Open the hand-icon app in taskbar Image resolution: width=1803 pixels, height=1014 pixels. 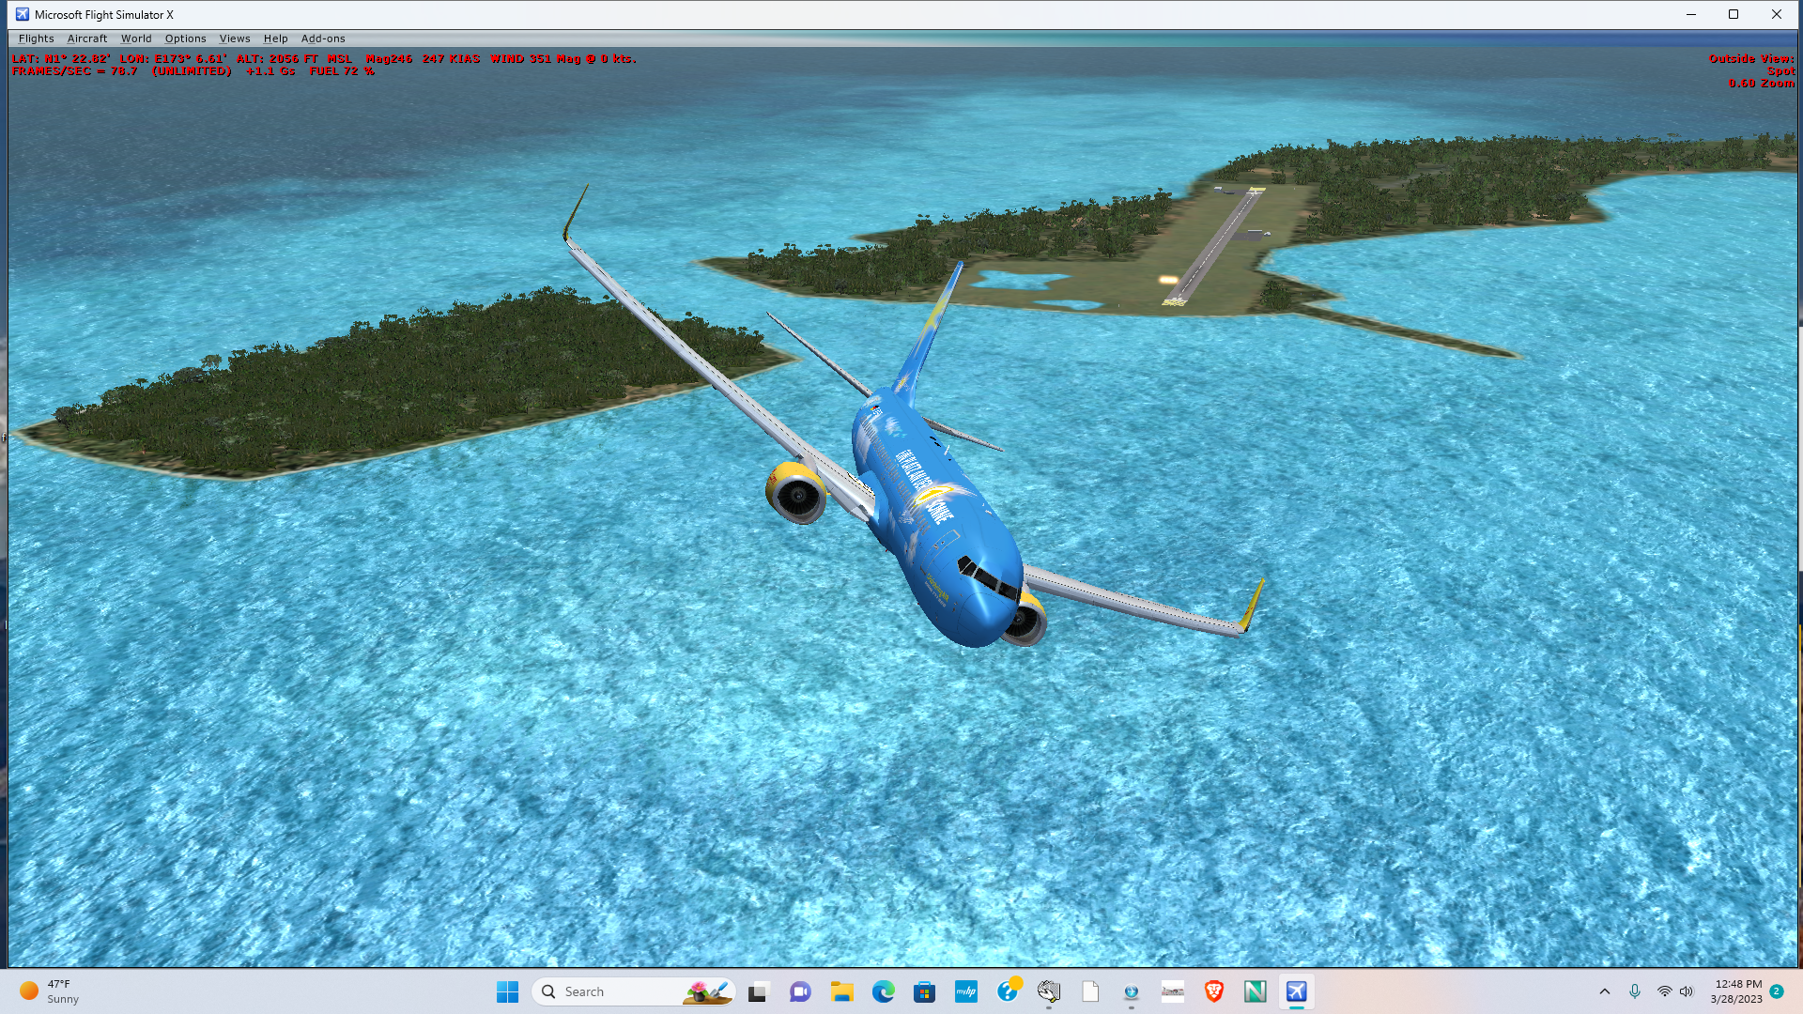point(1049,991)
